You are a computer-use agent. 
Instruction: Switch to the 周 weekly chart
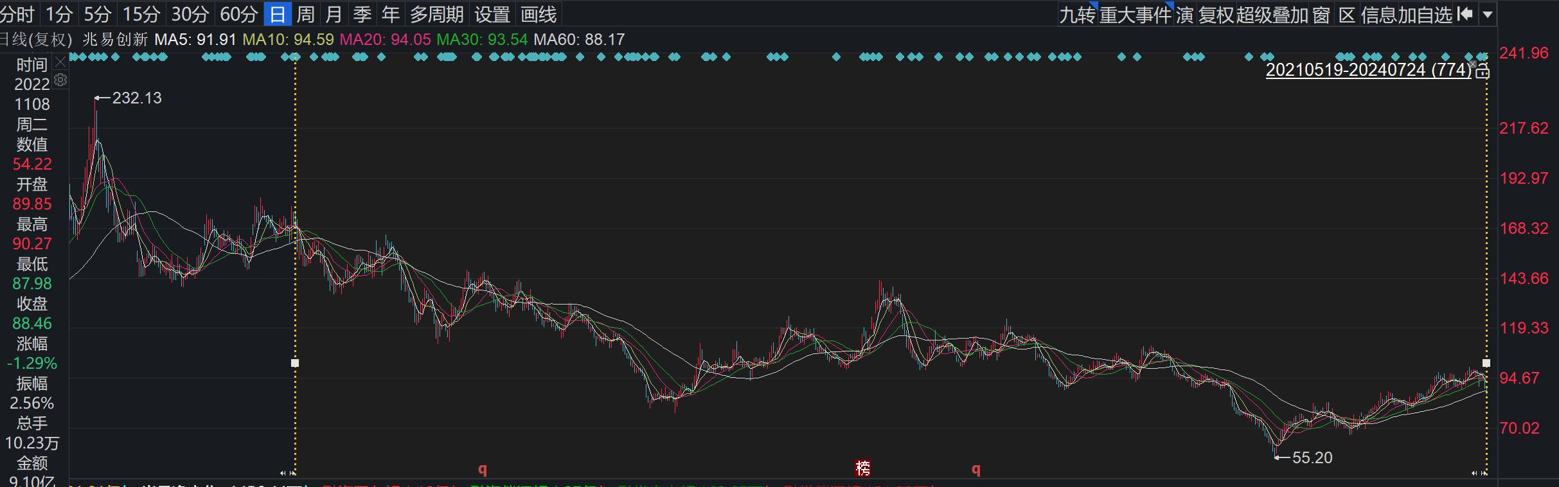point(306,14)
